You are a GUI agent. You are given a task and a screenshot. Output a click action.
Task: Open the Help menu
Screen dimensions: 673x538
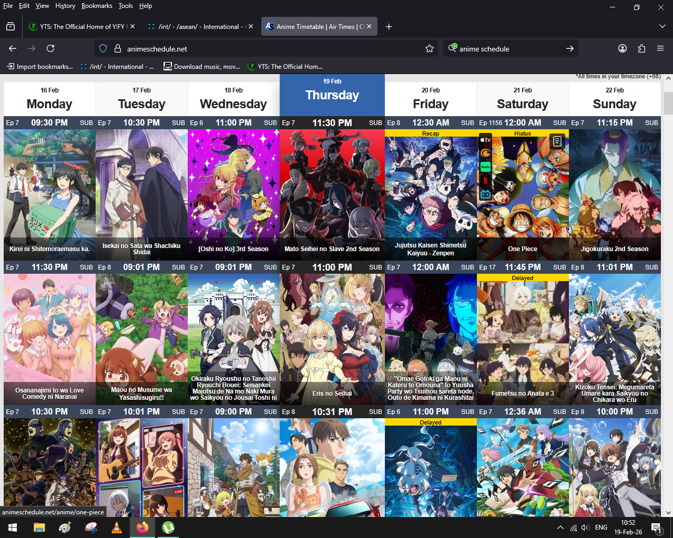point(146,6)
